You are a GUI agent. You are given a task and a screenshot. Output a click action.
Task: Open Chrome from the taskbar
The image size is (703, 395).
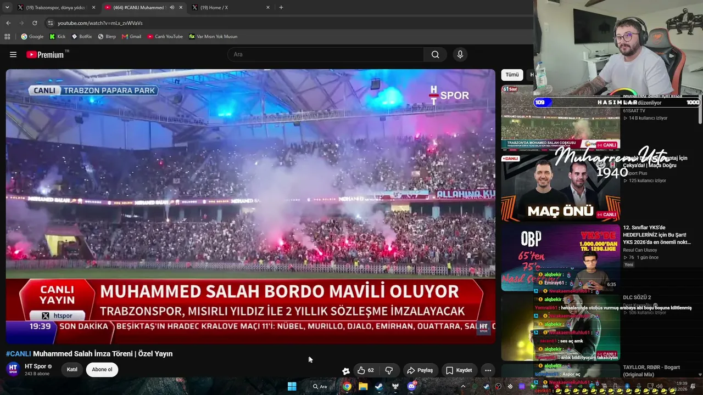(347, 386)
